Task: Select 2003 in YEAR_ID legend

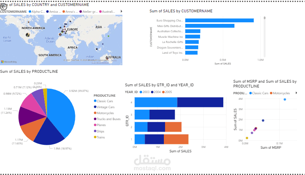Action: tap(144, 92)
